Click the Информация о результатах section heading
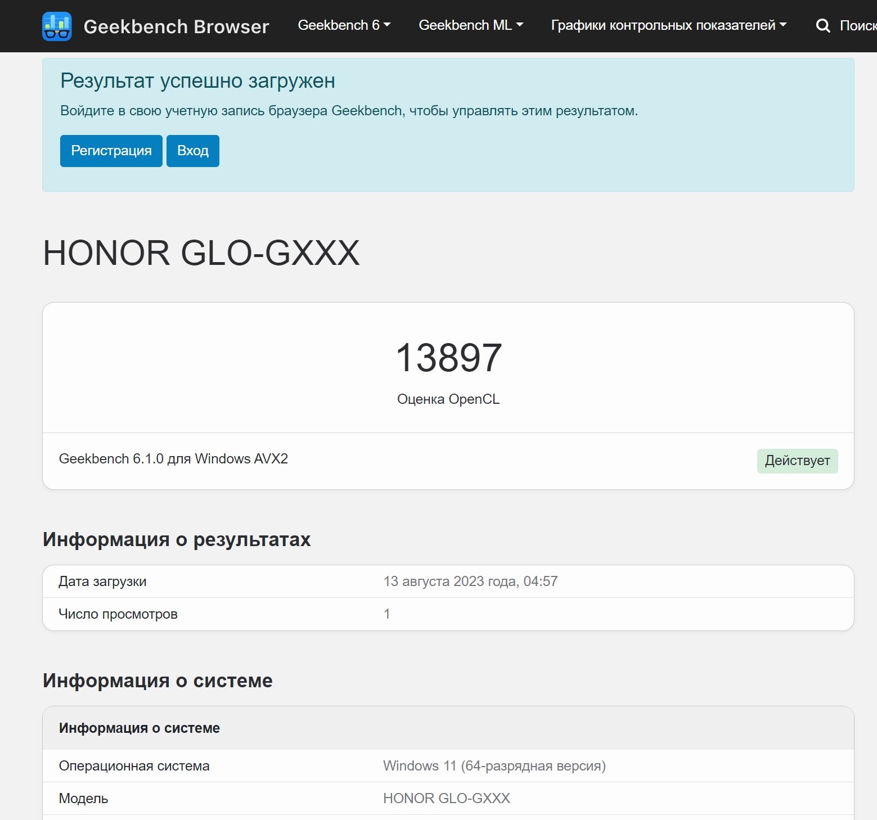877x820 pixels. (177, 539)
